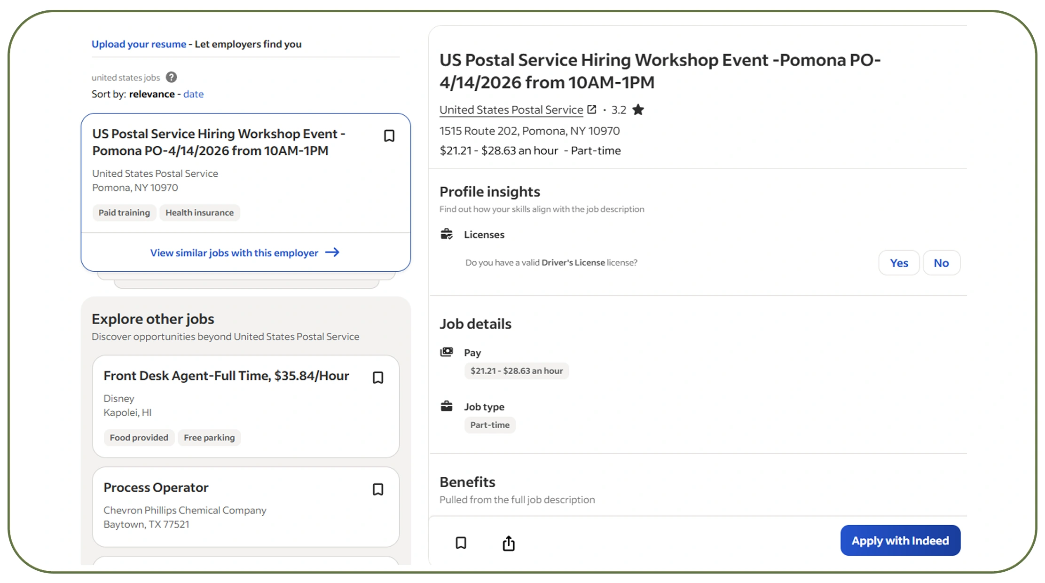Click the Health insurance tag
The image size is (1045, 583).
[x=200, y=213]
